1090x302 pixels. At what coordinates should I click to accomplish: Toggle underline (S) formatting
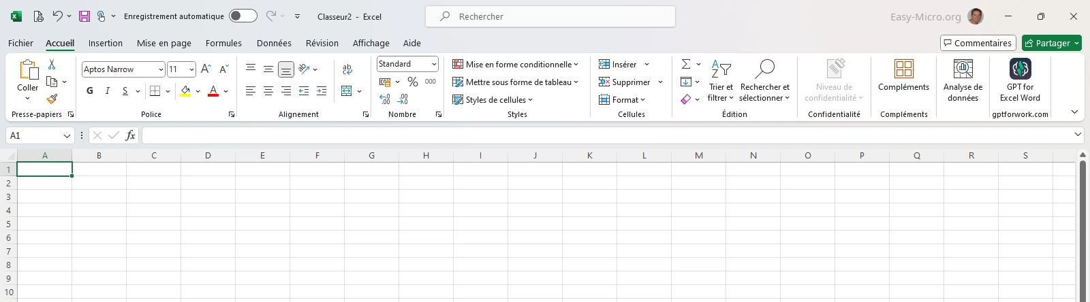[125, 91]
